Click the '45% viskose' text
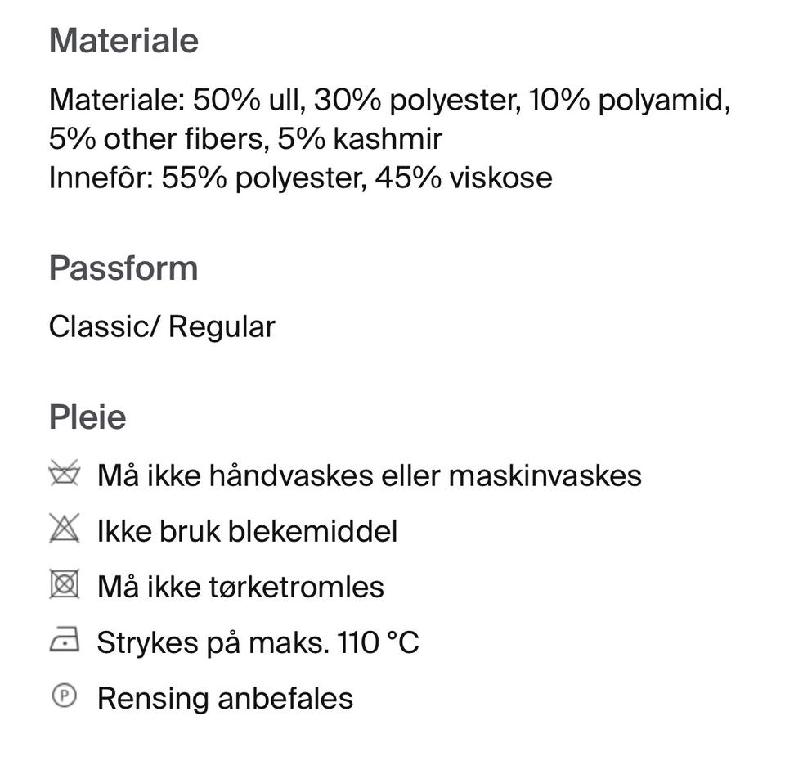This screenshot has width=785, height=761. pyautogui.click(x=464, y=178)
